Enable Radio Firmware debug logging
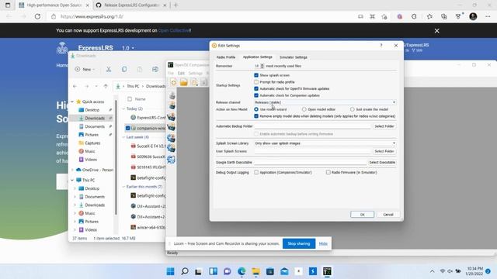This screenshot has width=497, height=279. click(x=328, y=172)
